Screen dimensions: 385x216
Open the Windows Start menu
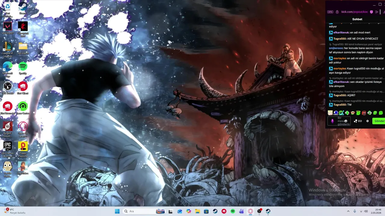(x=117, y=211)
